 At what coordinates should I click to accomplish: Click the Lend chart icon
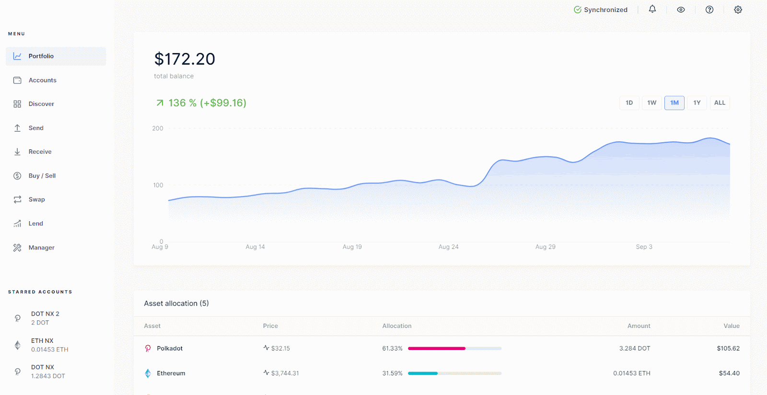(17, 224)
